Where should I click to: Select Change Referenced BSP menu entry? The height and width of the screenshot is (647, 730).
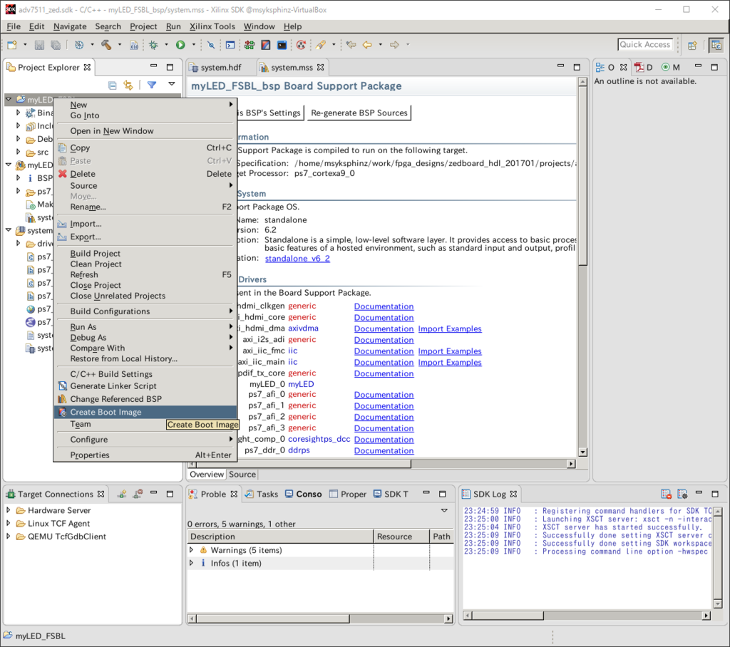pos(145,399)
